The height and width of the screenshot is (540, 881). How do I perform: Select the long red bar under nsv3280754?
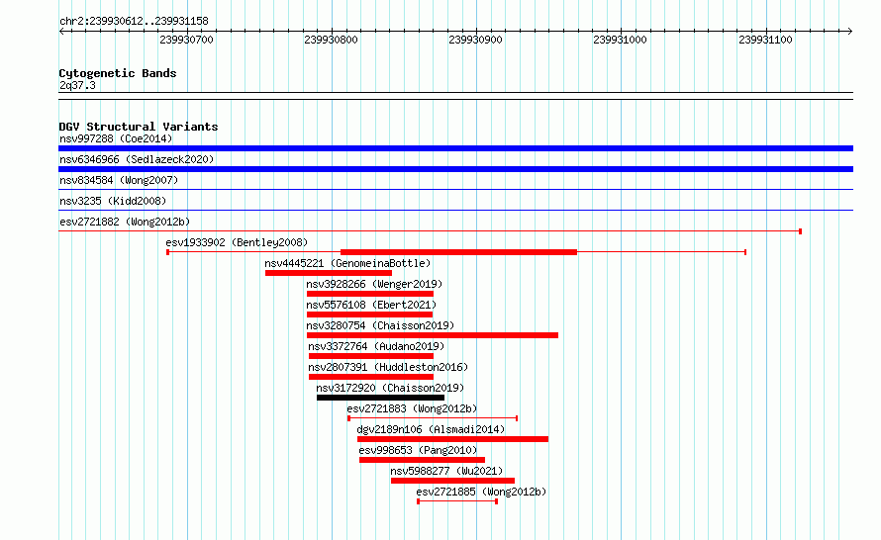[x=433, y=335]
